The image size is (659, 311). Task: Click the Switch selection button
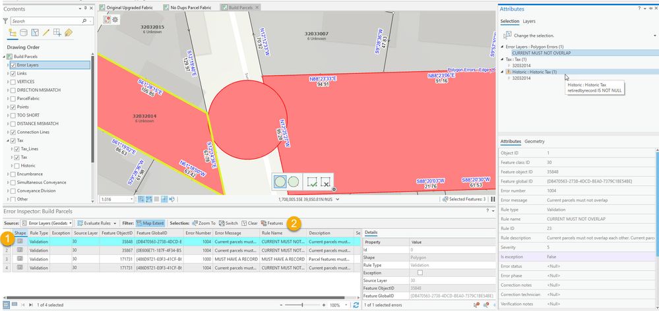(x=229, y=223)
